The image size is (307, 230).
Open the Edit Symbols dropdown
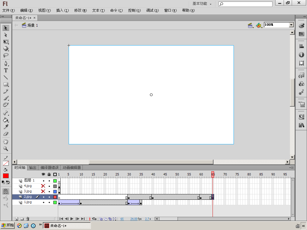coord(259,25)
